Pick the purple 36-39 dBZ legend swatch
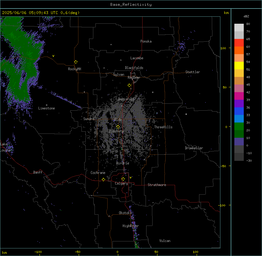 tap(239, 103)
